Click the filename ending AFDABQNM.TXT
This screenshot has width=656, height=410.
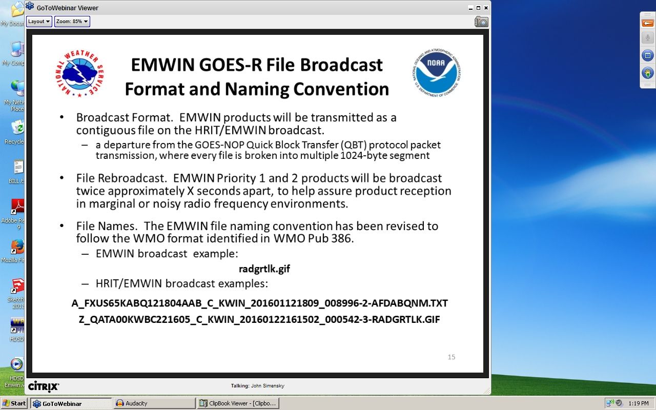[x=260, y=303]
